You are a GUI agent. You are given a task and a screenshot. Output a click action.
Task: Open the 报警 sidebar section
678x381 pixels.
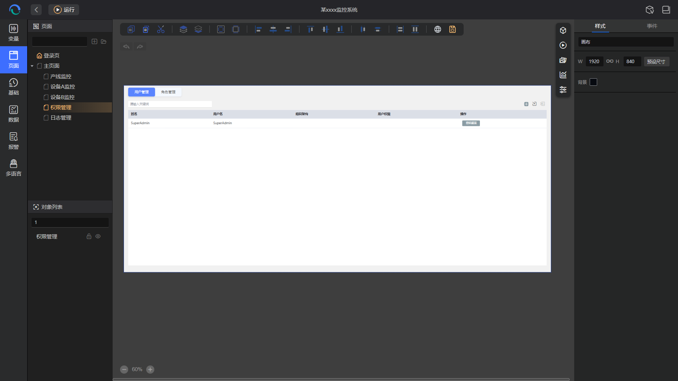tap(13, 141)
